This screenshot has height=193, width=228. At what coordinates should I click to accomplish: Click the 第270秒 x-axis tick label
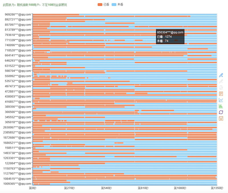(x=70, y=188)
